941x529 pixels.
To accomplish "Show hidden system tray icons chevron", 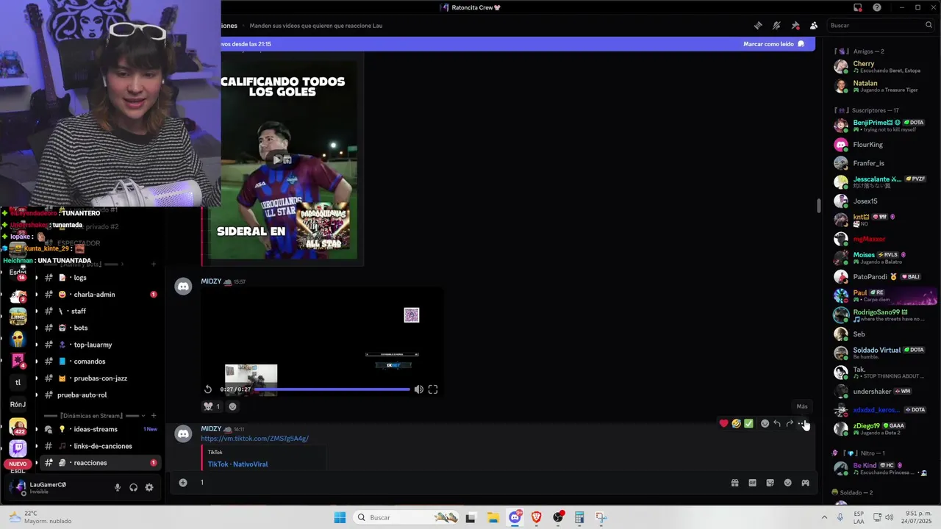I will click(x=824, y=517).
